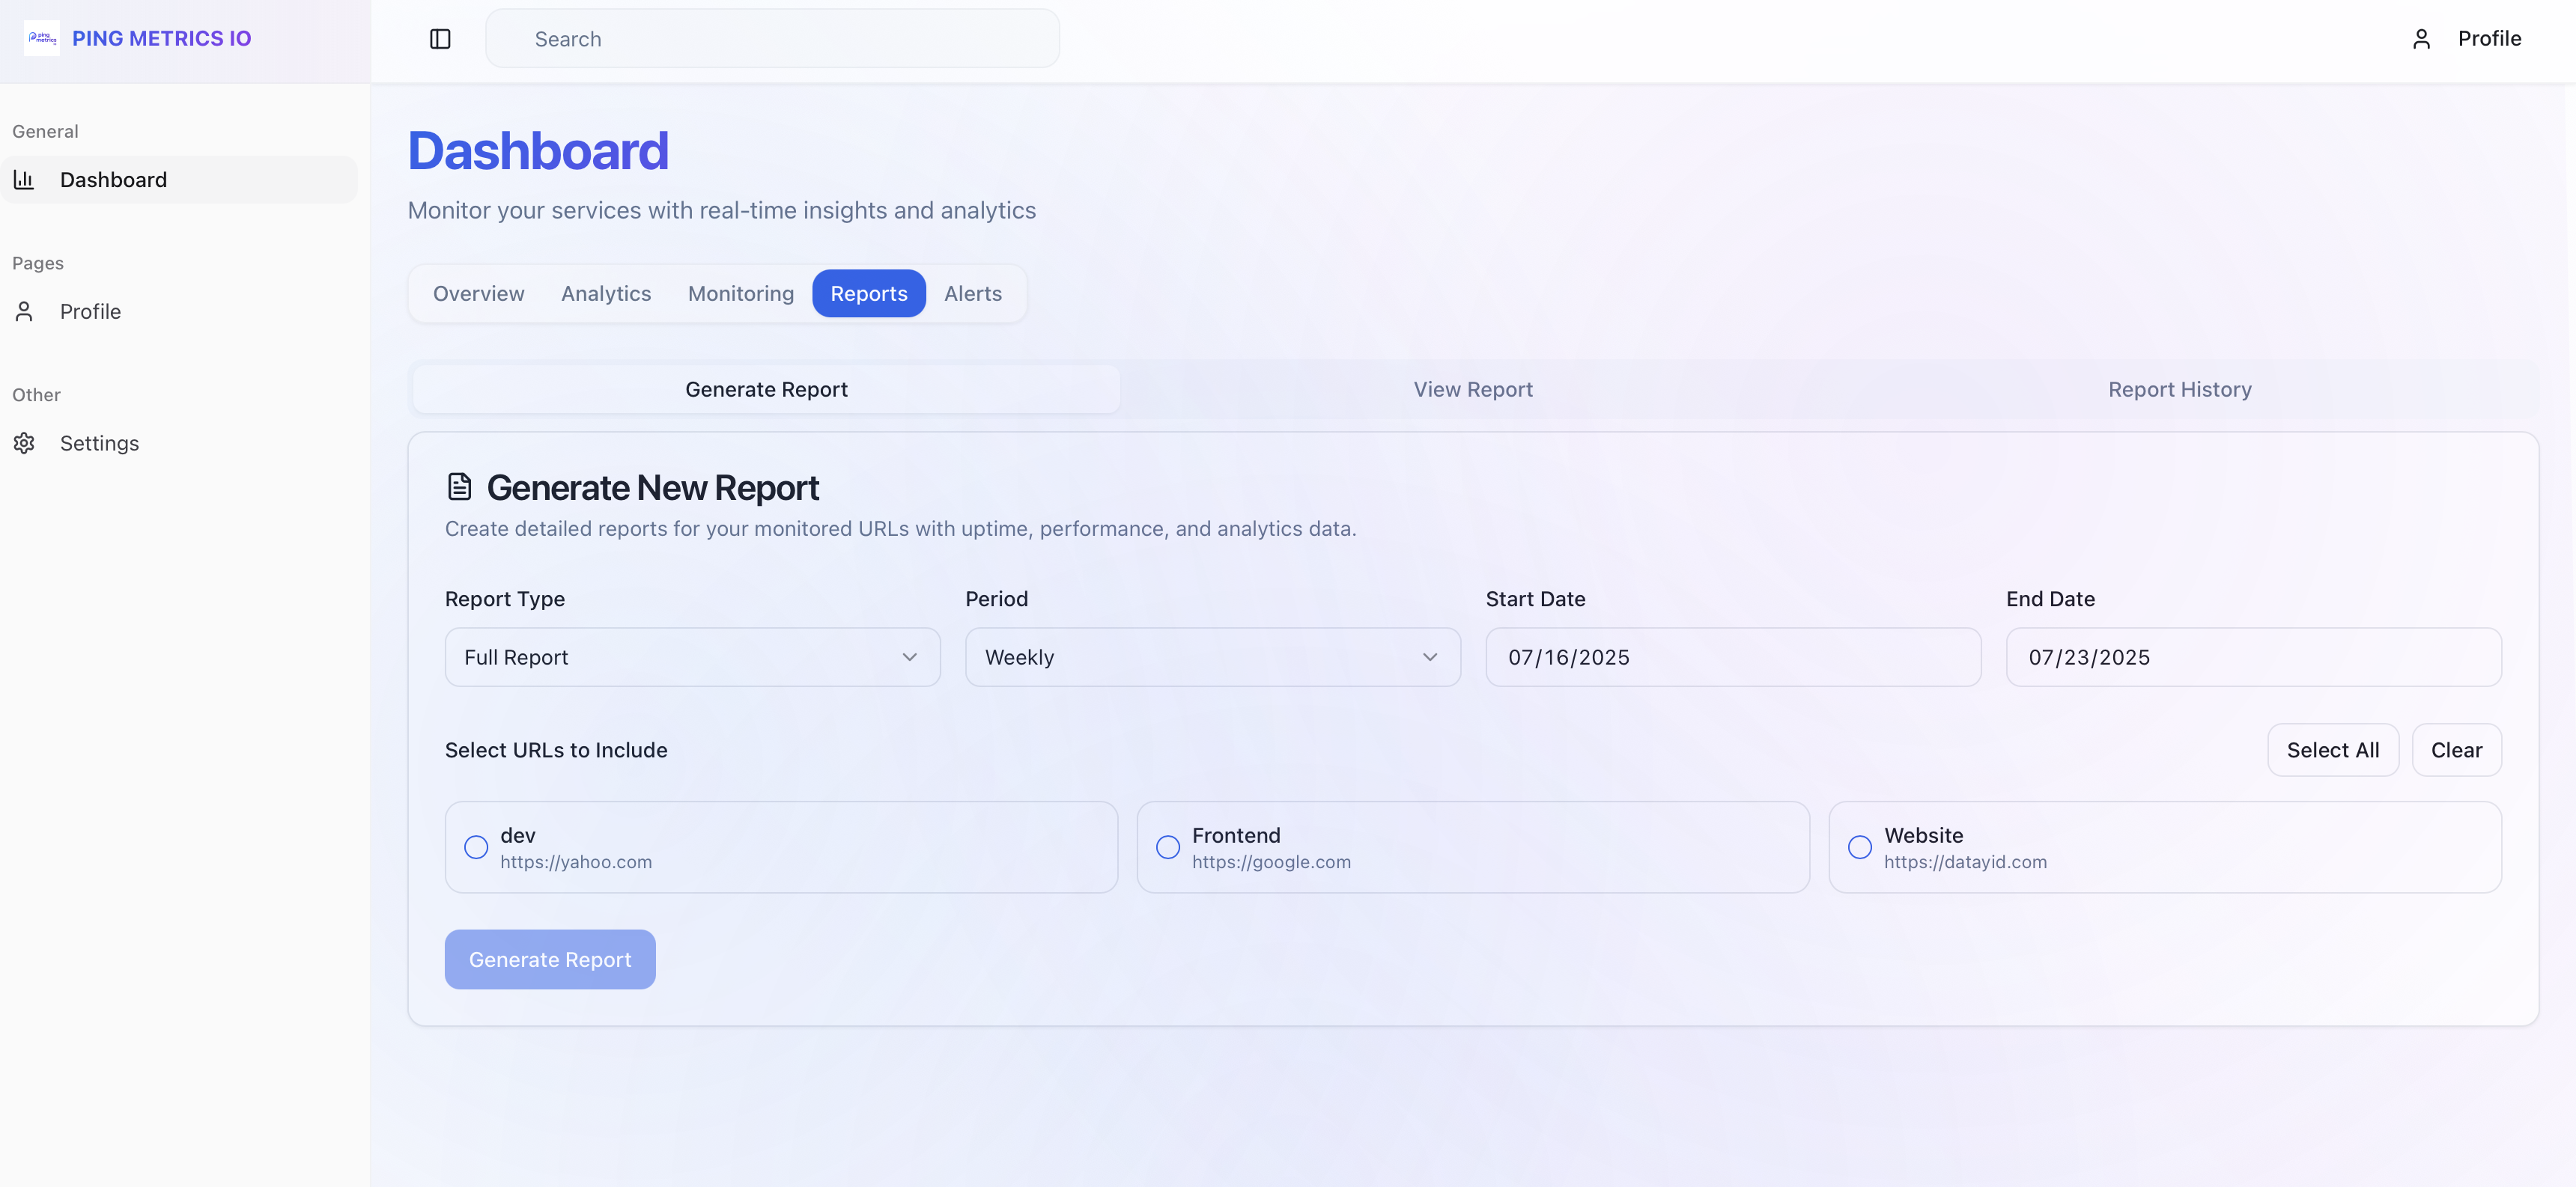The width and height of the screenshot is (2576, 1187).
Task: Switch to the Analytics tab
Action: tap(605, 293)
